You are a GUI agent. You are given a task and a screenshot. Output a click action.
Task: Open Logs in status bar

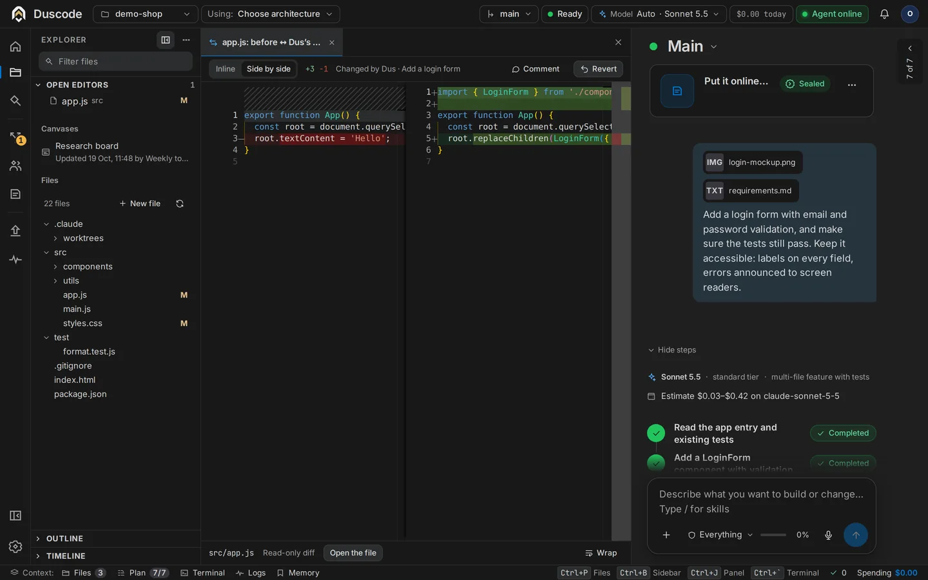click(251, 573)
